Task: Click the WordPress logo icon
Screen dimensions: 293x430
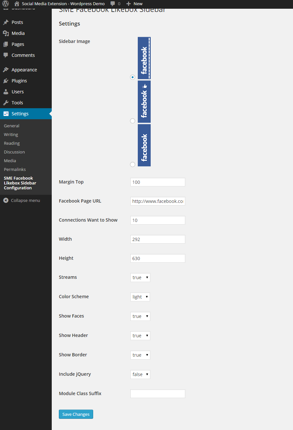Action: 5,4
